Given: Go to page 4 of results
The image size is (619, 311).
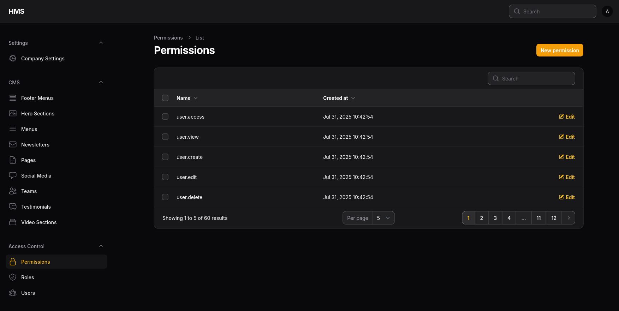Looking at the screenshot, I should tap(509, 218).
